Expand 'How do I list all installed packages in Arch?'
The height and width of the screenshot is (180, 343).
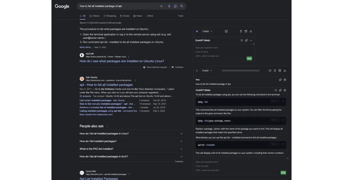pos(131,157)
